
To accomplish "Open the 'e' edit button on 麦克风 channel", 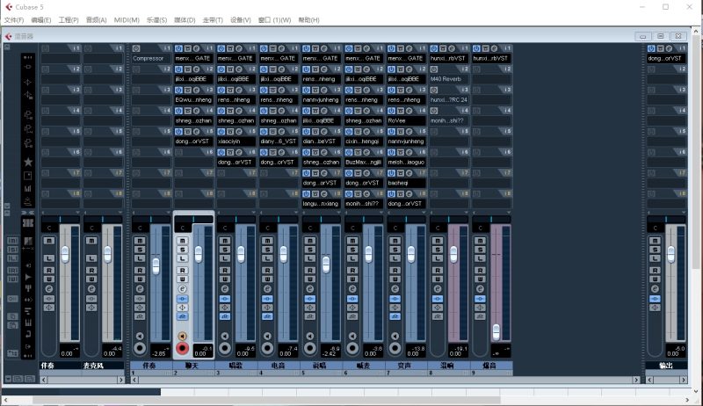I will [x=91, y=289].
